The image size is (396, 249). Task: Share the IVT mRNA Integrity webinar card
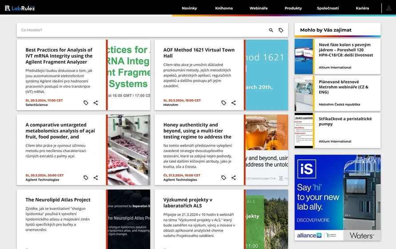[96, 103]
